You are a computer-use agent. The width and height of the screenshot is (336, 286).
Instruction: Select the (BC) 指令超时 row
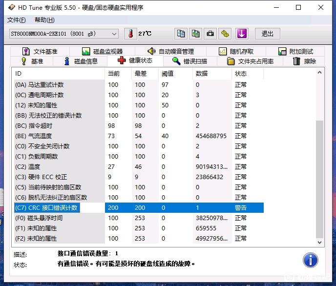point(139,126)
